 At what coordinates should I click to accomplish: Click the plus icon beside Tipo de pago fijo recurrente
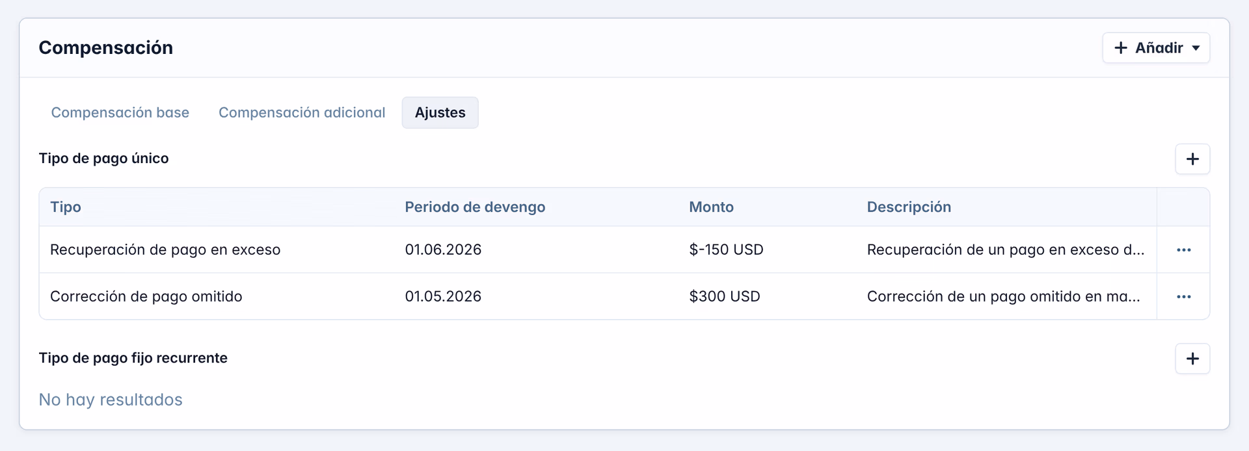[1192, 359]
